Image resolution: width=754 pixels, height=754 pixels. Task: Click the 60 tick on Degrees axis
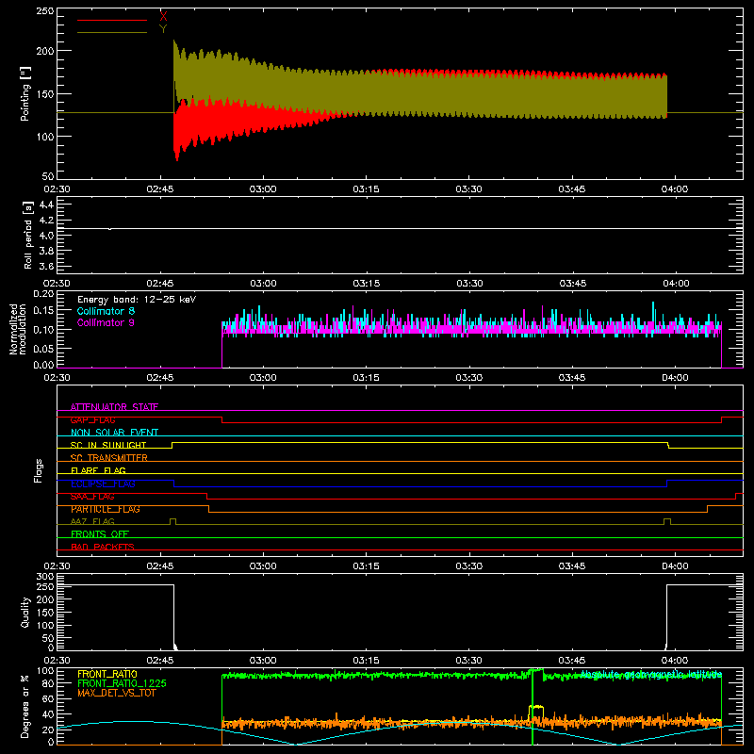click(x=48, y=698)
